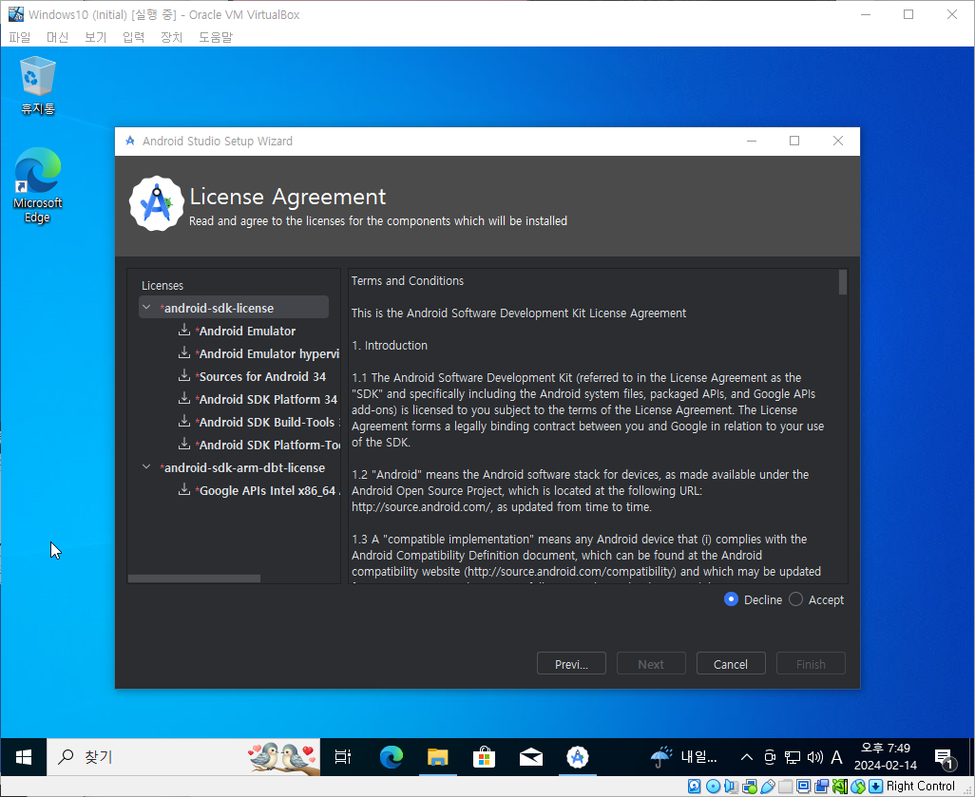Open VirtualBox 보기 menu
This screenshot has height=797, width=975.
click(x=96, y=37)
